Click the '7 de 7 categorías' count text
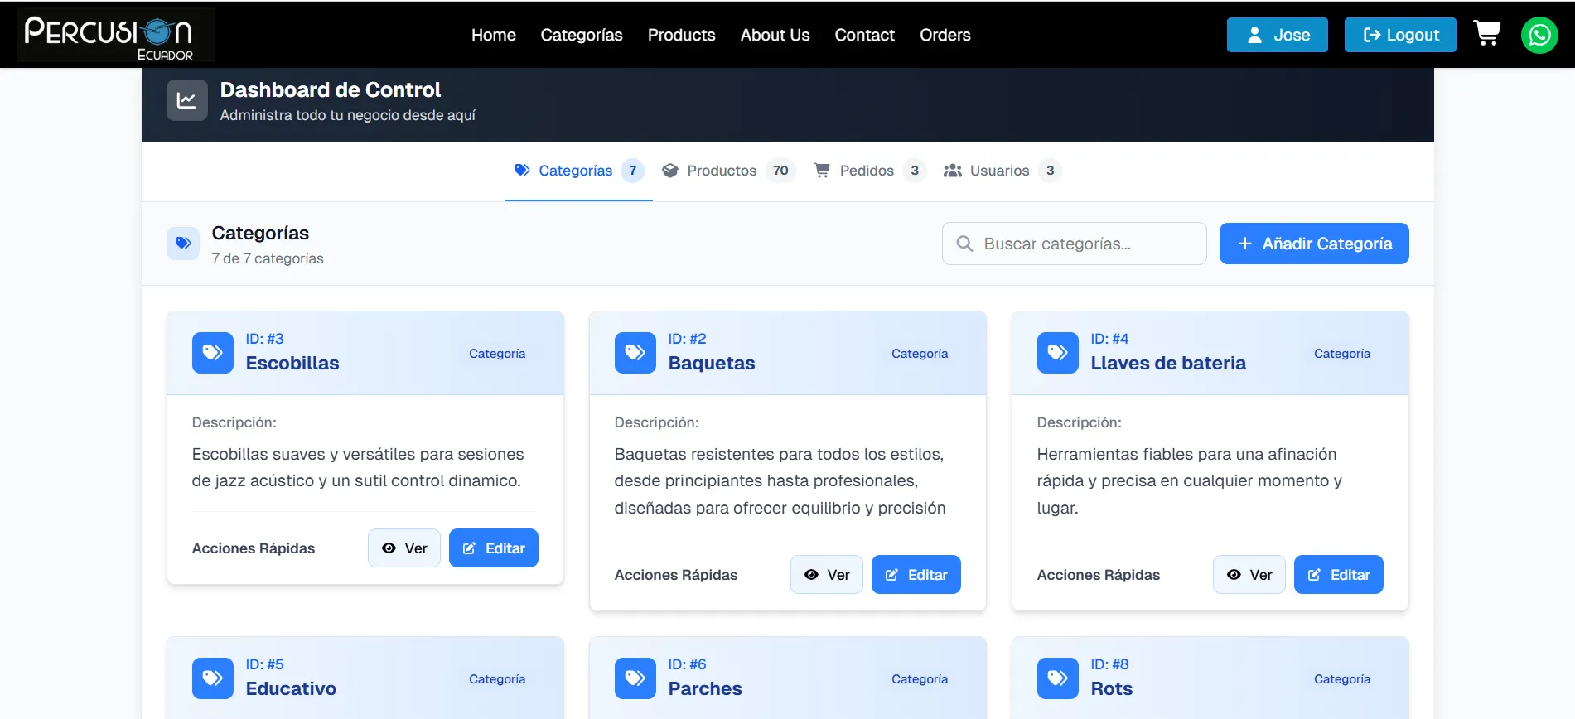Viewport: 1575px width, 719px height. (268, 258)
